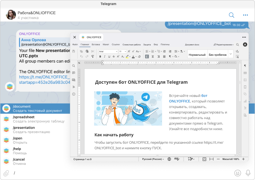Open the change case Aa dropdown
Screen dimensions: 255x180
(138, 51)
